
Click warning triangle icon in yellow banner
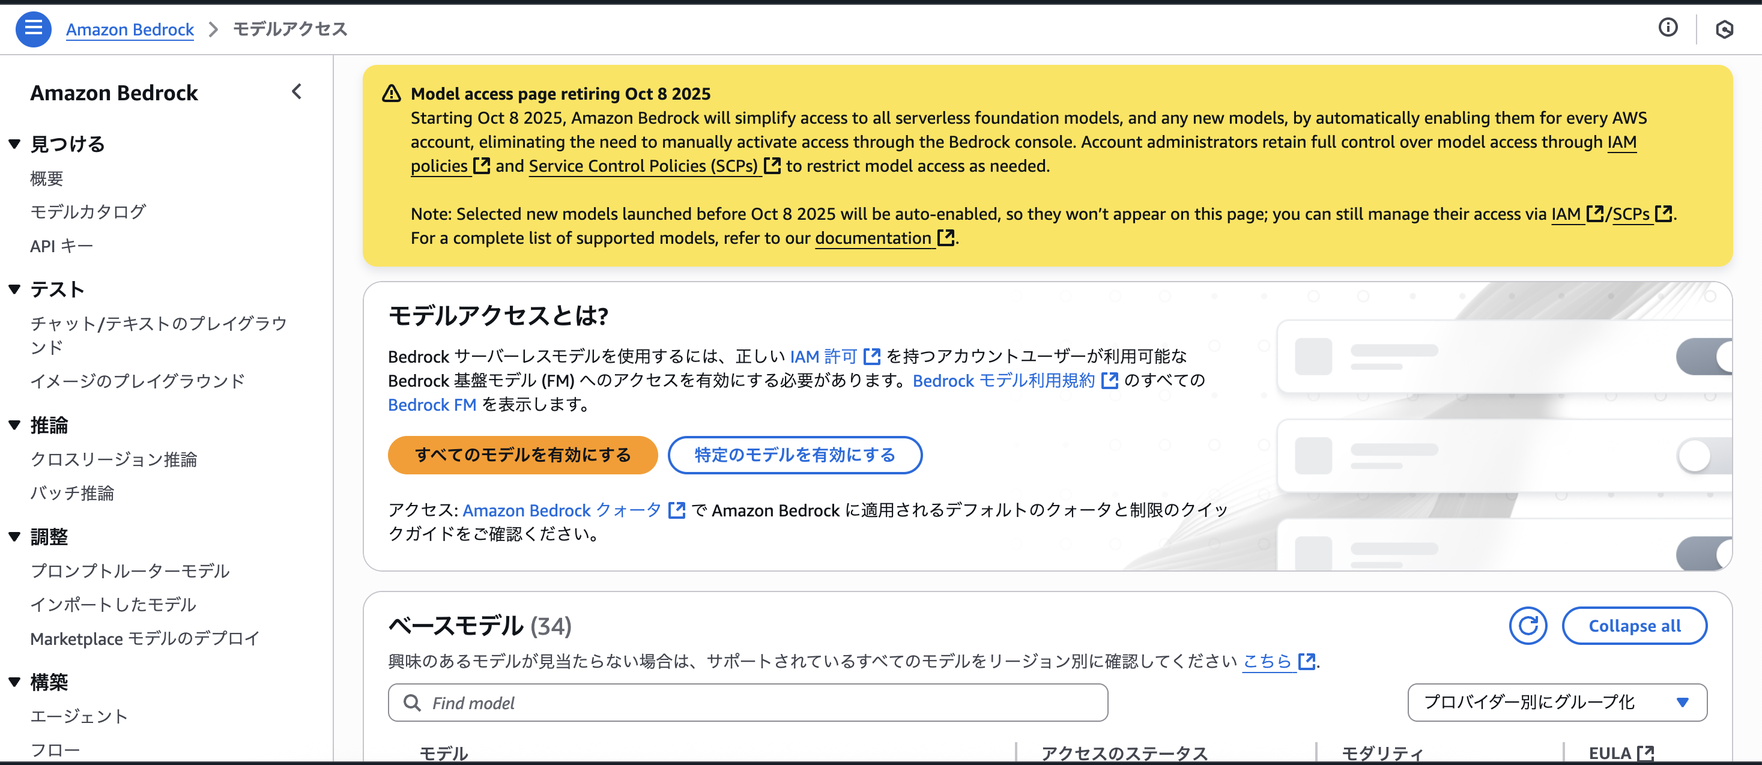pyautogui.click(x=391, y=94)
